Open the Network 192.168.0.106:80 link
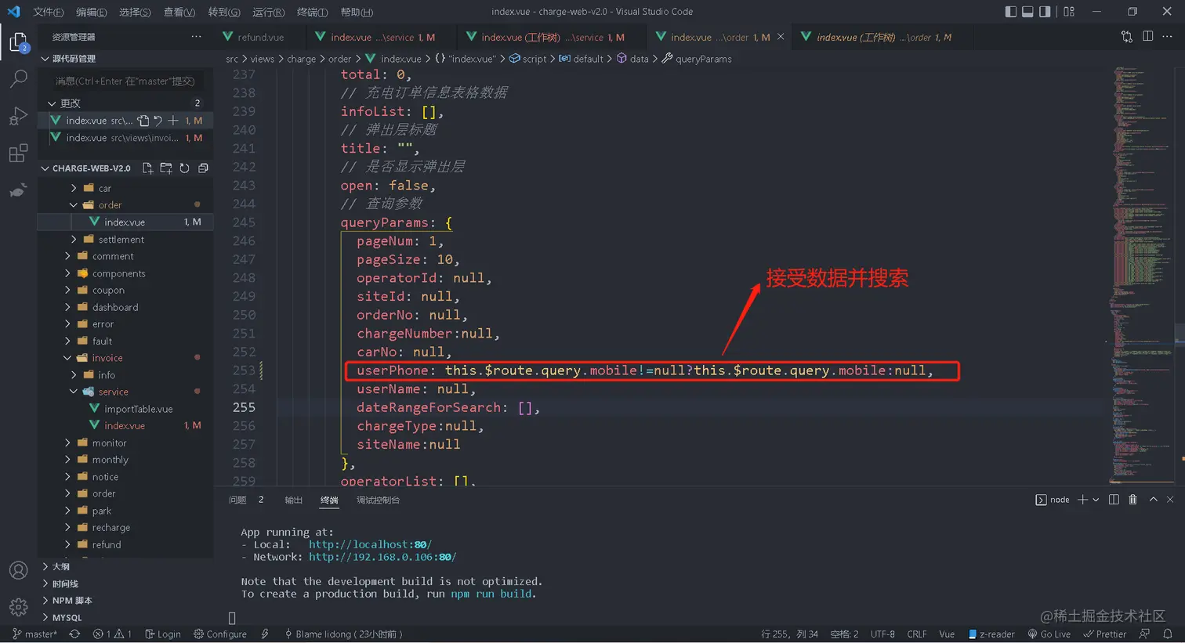Image resolution: width=1185 pixels, height=643 pixels. pos(382,557)
